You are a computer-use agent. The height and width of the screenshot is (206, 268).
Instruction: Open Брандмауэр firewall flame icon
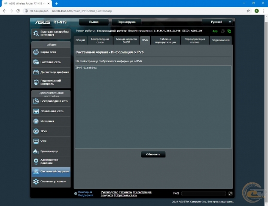36,151
